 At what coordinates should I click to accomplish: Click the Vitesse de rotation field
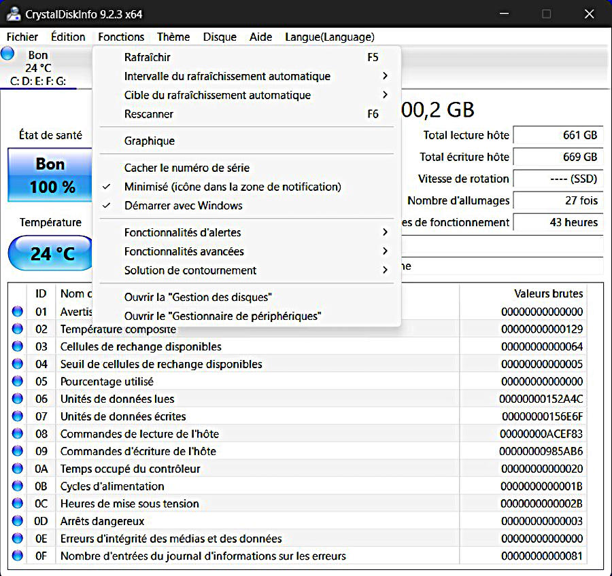coord(558,179)
